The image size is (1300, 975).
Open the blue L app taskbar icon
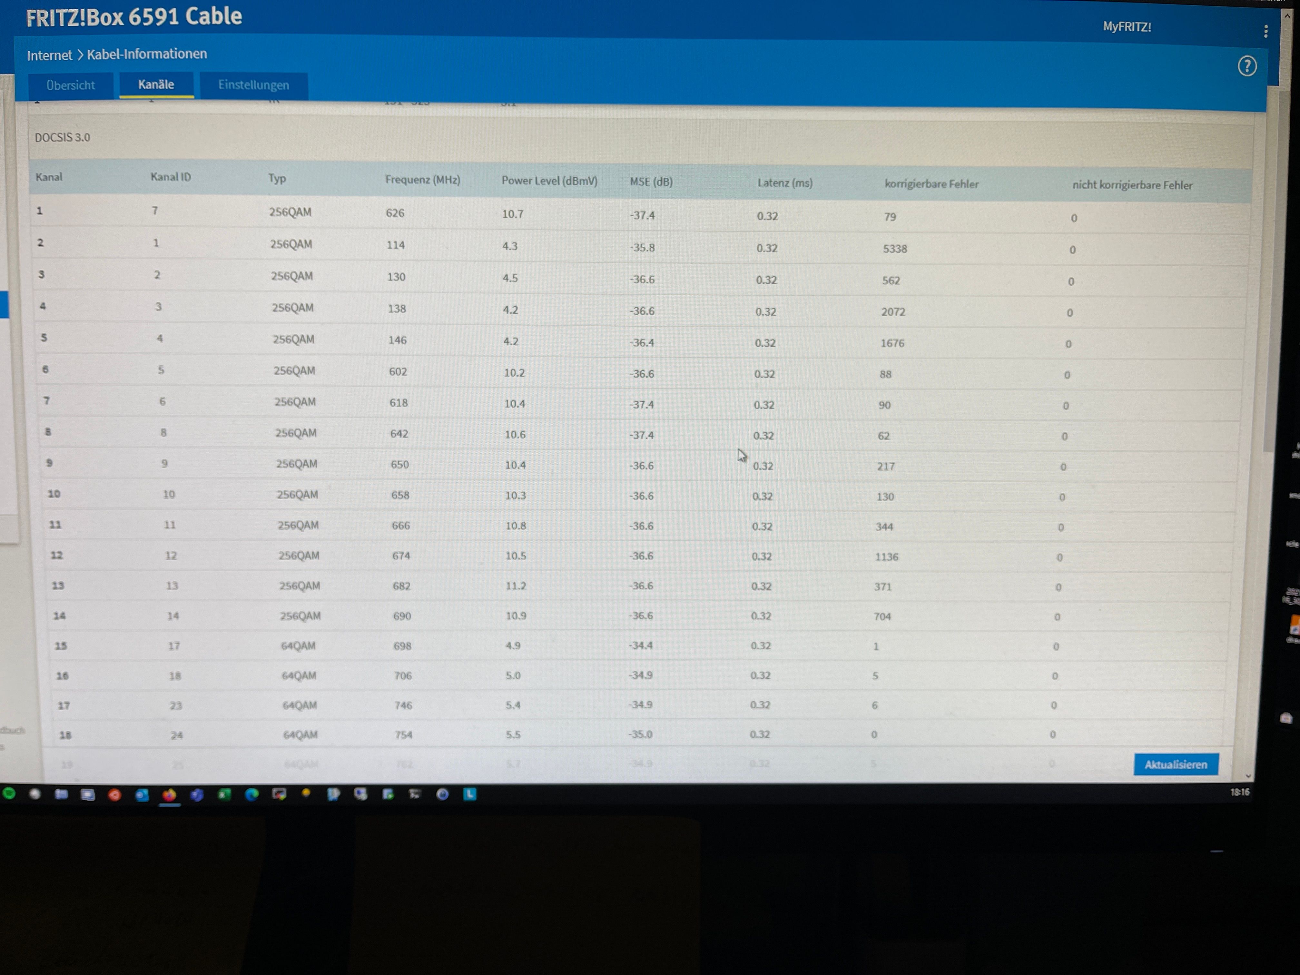click(x=469, y=794)
